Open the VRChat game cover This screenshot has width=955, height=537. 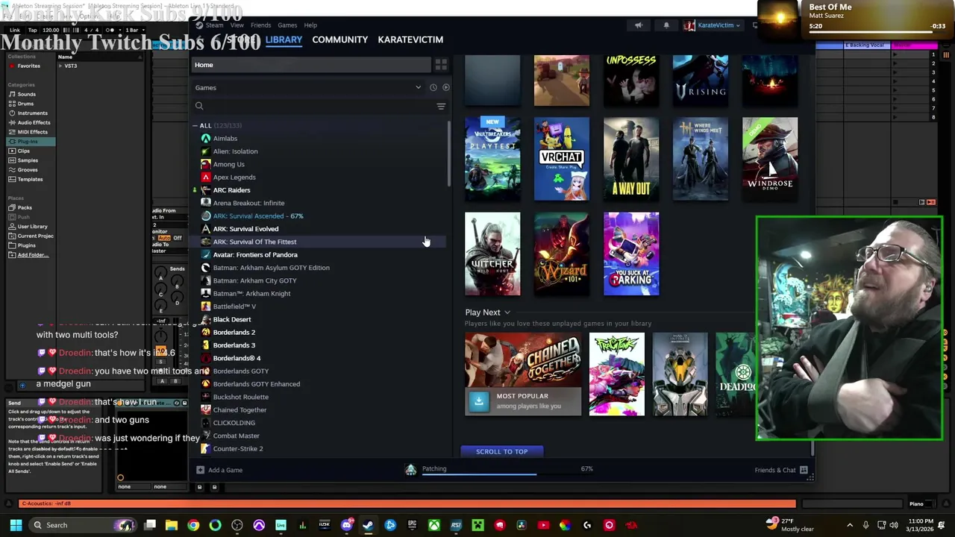click(562, 159)
